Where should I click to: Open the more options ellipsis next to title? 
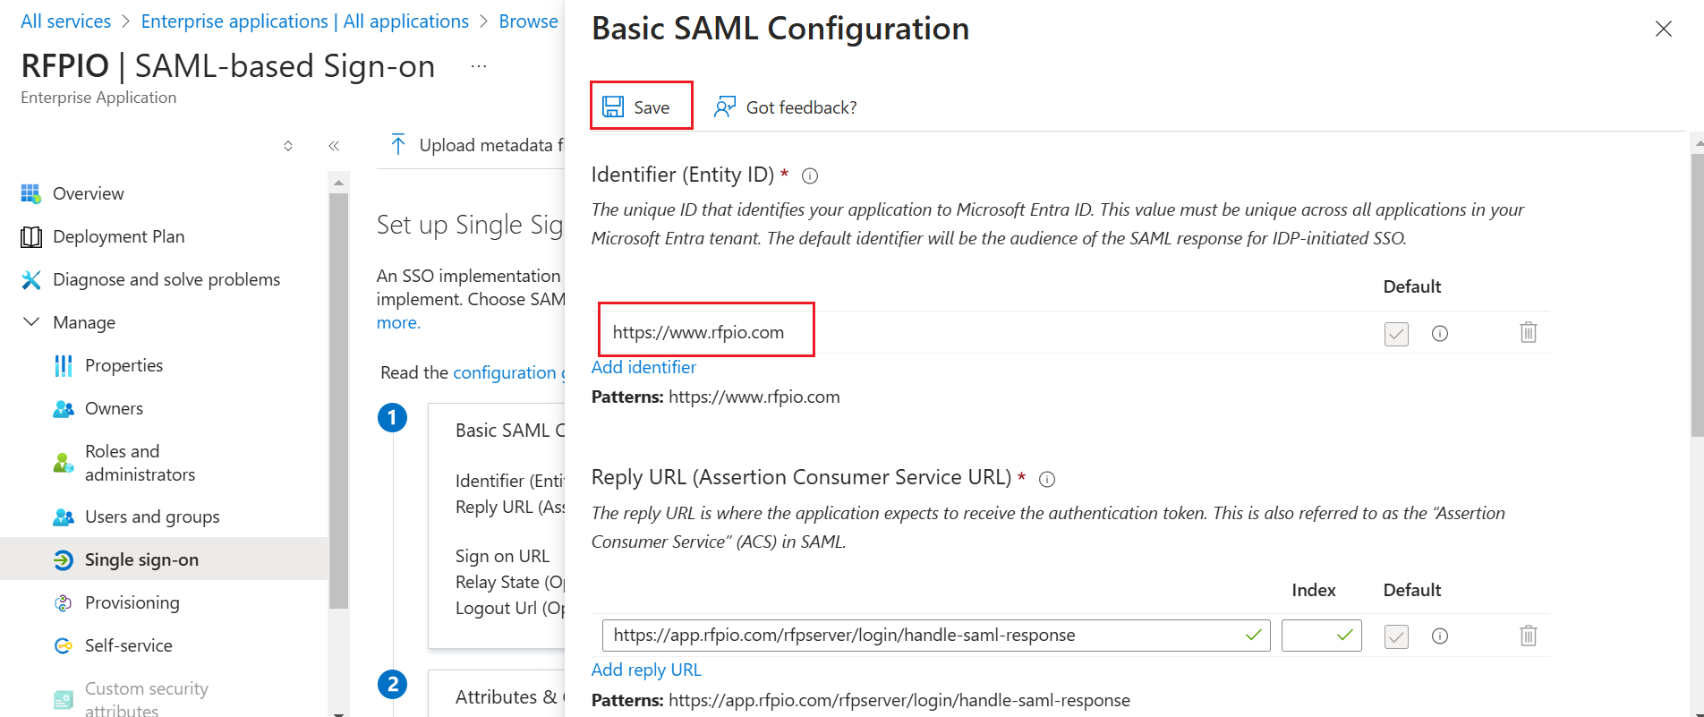tap(479, 66)
